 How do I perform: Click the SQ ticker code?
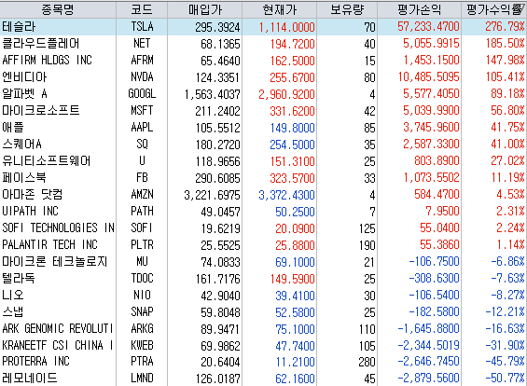142,145
